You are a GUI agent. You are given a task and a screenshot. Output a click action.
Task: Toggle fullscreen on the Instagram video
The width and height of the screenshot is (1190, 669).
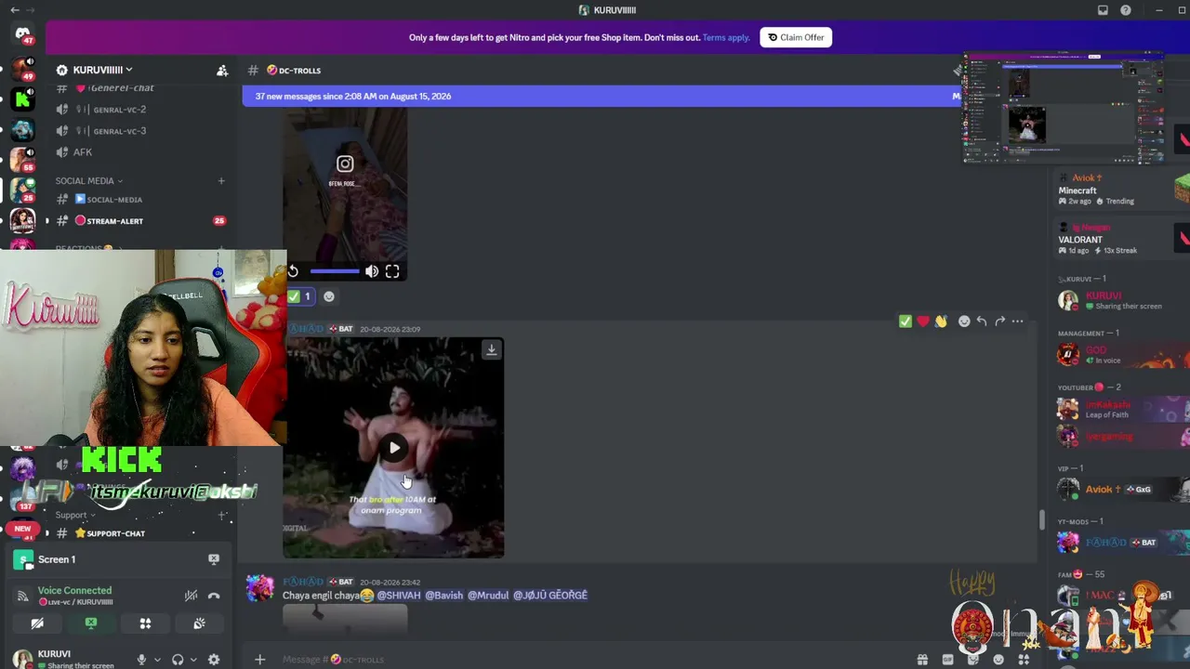pyautogui.click(x=392, y=271)
